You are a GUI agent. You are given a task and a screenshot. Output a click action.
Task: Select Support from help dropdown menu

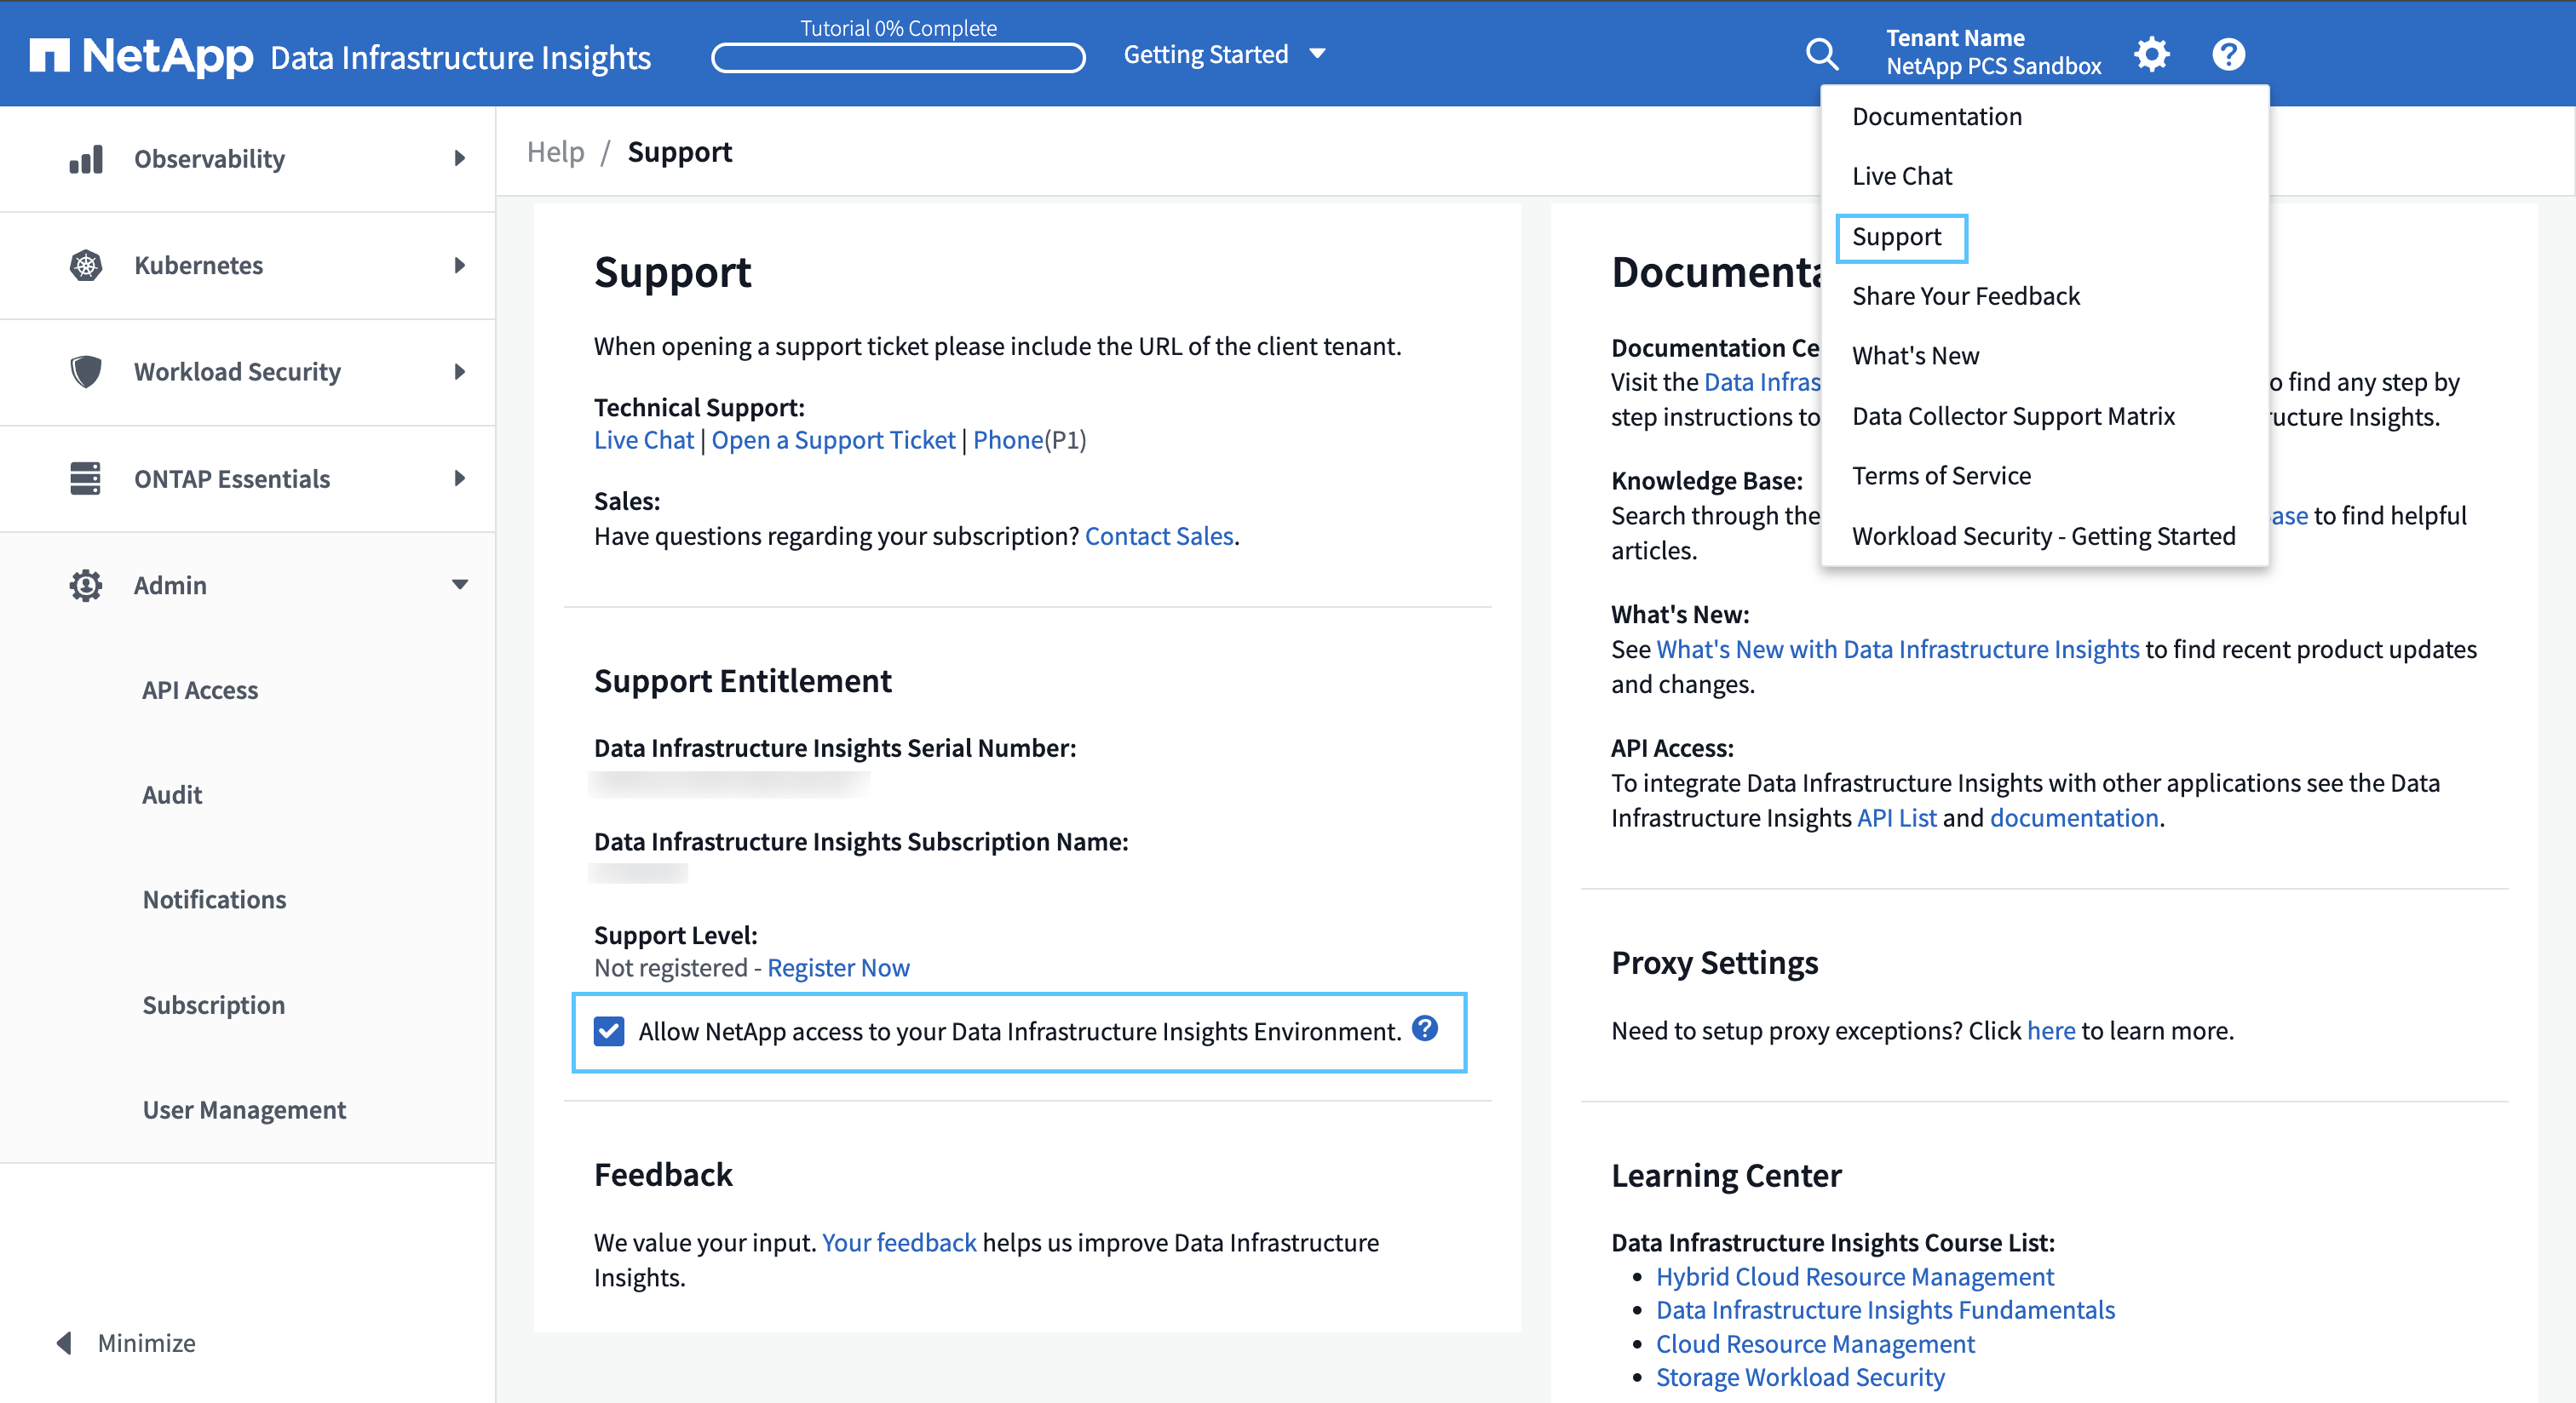1896,235
